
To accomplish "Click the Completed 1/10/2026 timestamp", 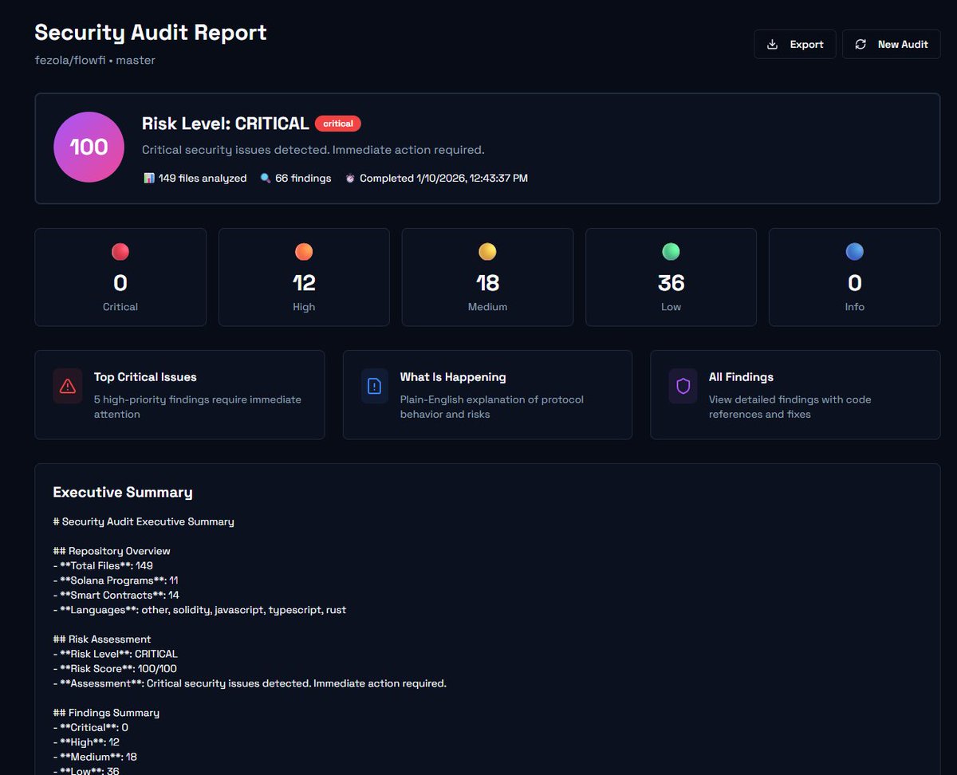I will click(x=443, y=179).
